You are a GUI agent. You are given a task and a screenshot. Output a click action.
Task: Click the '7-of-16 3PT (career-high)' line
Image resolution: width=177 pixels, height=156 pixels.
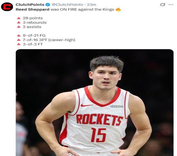(49, 40)
